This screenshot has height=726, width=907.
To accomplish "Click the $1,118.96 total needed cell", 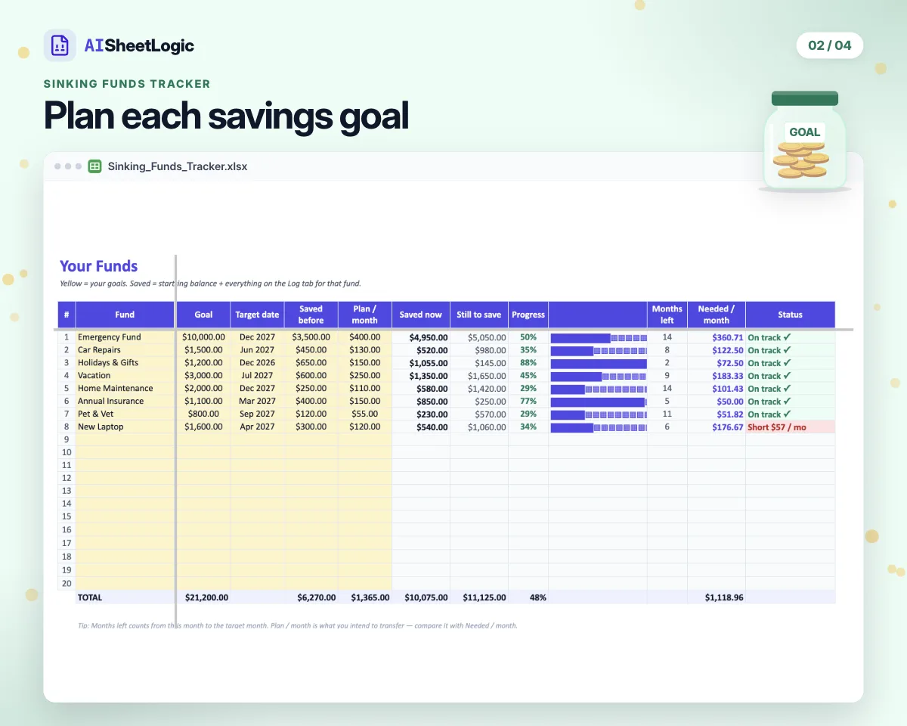I will click(716, 597).
